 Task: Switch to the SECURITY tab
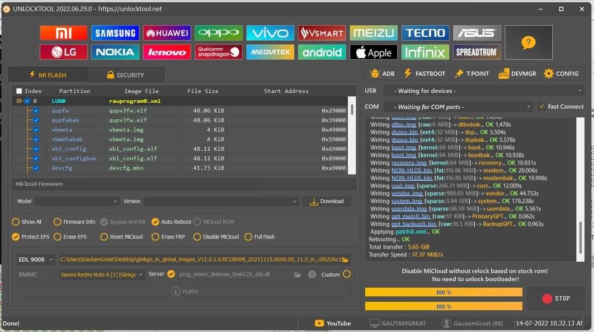click(125, 75)
